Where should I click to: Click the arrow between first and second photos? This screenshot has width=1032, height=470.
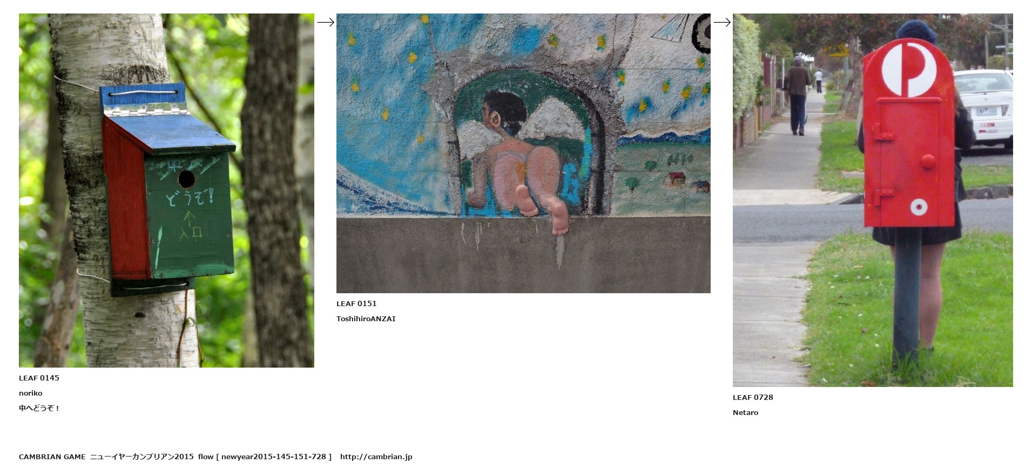pos(326,22)
